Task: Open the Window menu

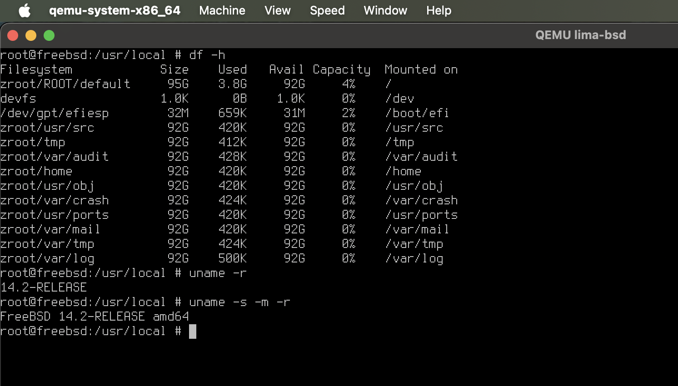Action: tap(385, 10)
